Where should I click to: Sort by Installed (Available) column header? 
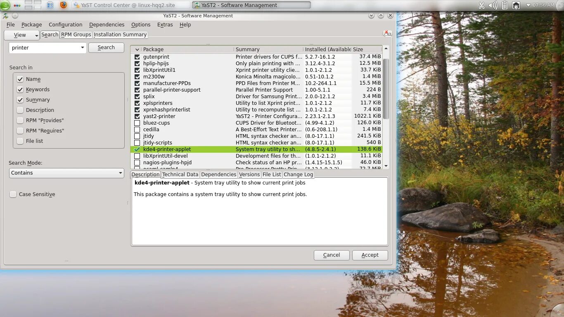327,50
